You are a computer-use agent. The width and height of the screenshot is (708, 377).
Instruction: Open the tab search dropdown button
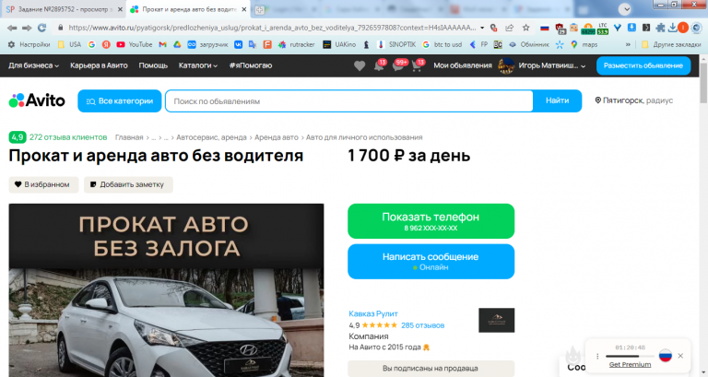(x=624, y=9)
